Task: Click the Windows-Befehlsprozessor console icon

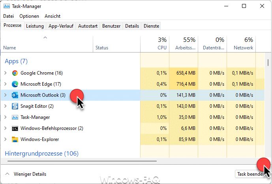Action: [x=15, y=128]
